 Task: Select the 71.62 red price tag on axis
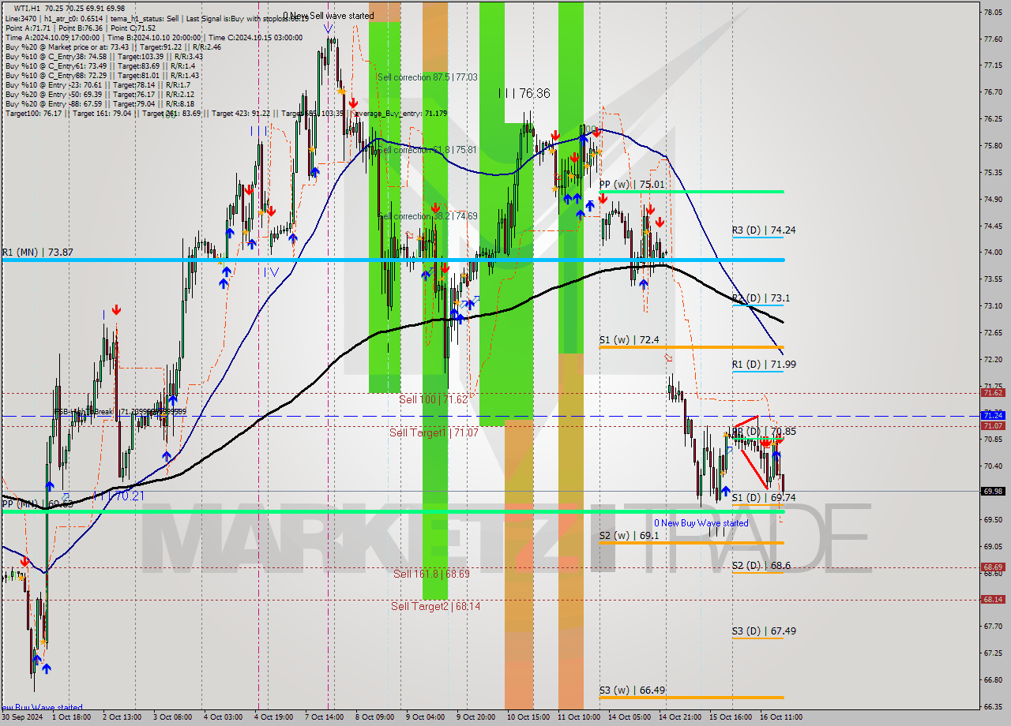pyautogui.click(x=993, y=392)
